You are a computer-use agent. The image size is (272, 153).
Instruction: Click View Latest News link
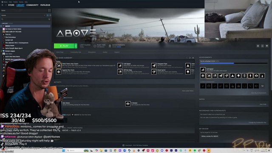(187, 91)
